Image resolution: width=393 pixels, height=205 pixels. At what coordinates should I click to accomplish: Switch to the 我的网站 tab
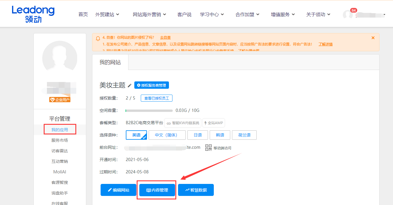coord(111,62)
